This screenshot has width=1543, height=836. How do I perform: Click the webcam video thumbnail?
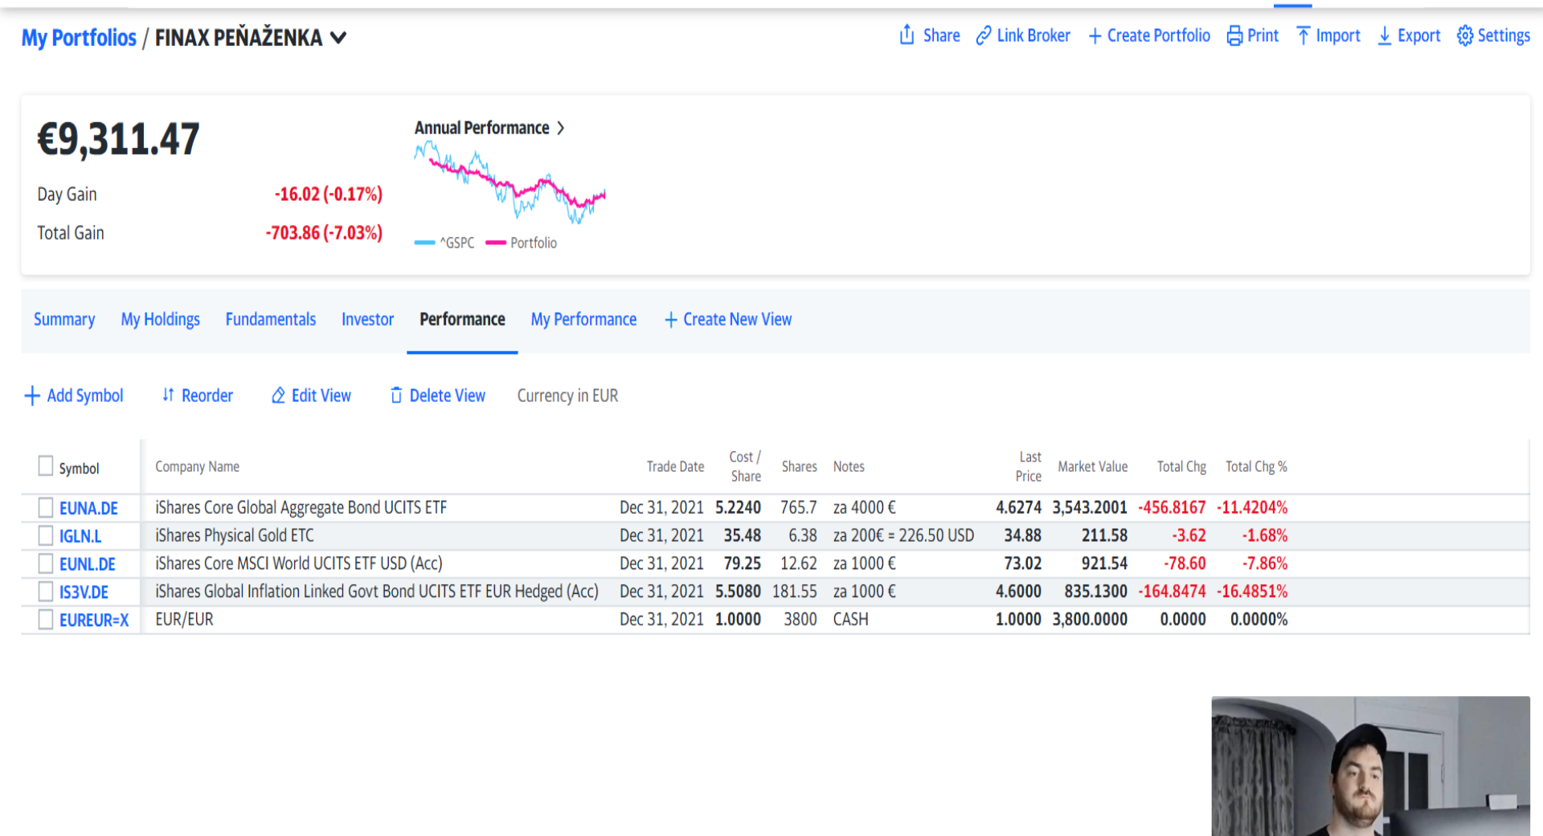click(x=1370, y=766)
